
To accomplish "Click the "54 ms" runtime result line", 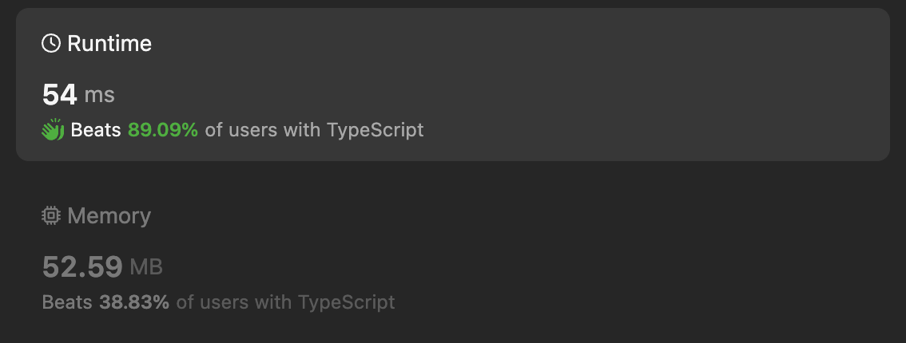I will (78, 97).
